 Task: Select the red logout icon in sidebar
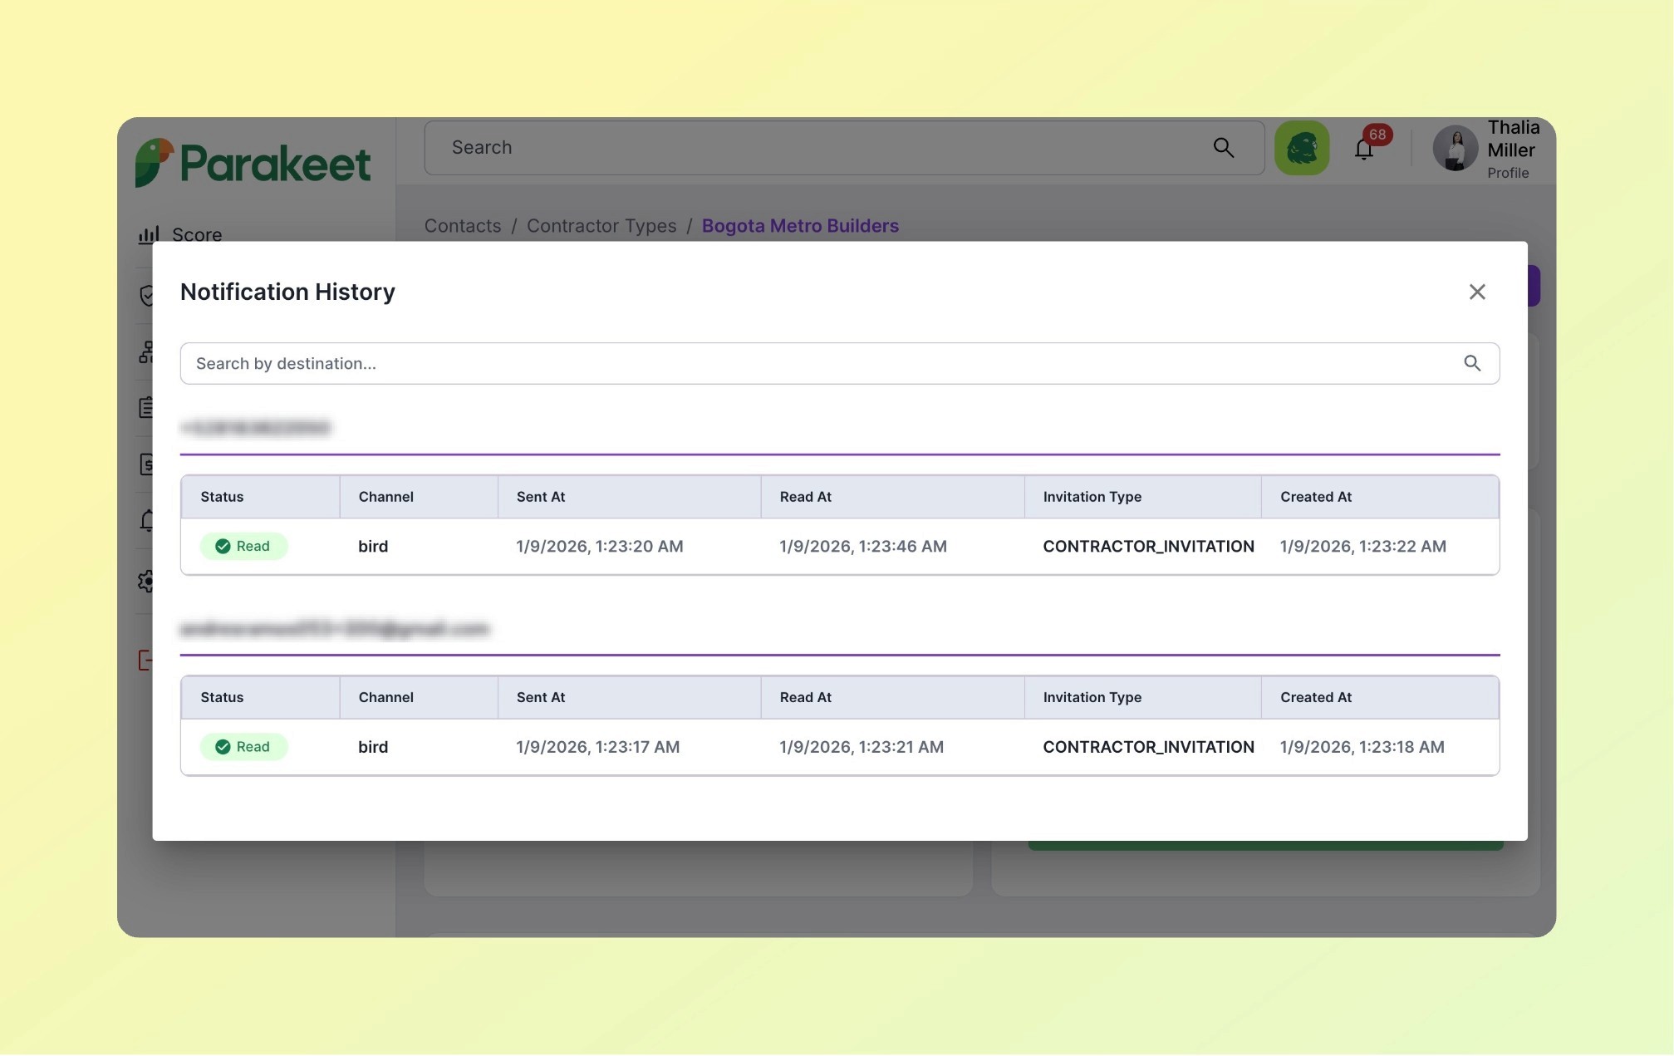[146, 661]
